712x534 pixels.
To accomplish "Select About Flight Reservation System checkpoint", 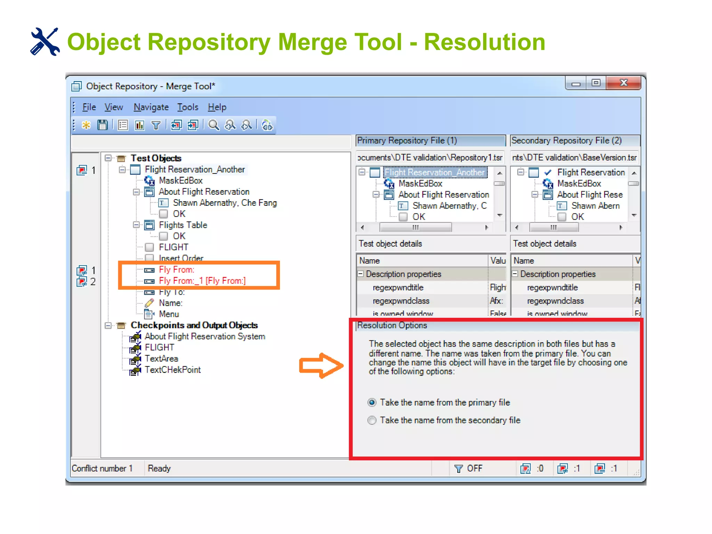I will pos(205,336).
